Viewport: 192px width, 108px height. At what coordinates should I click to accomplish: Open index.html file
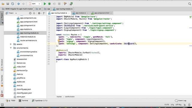click(x=19, y=67)
